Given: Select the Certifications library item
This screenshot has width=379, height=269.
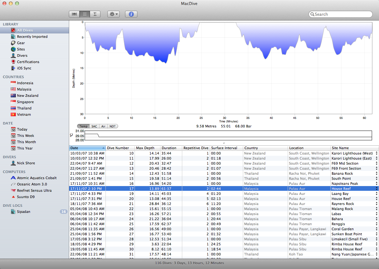Looking at the screenshot, I should click(x=28, y=62).
